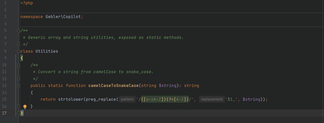Click the Gebler\Copilot namespace text
The width and height of the screenshot is (324, 123).
point(63,17)
